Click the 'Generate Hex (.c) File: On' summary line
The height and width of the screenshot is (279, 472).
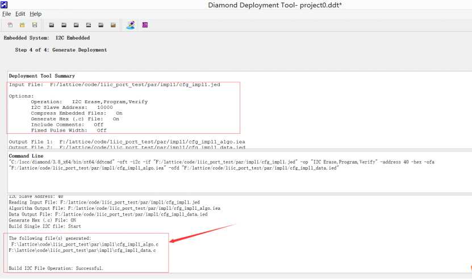point(75,119)
